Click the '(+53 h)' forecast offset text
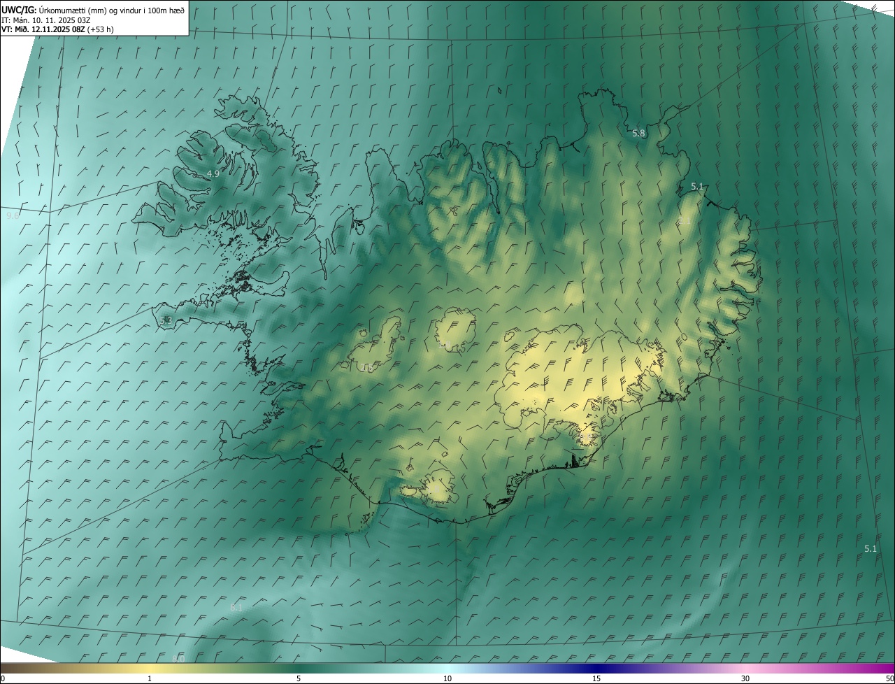895x684 pixels. (101, 29)
